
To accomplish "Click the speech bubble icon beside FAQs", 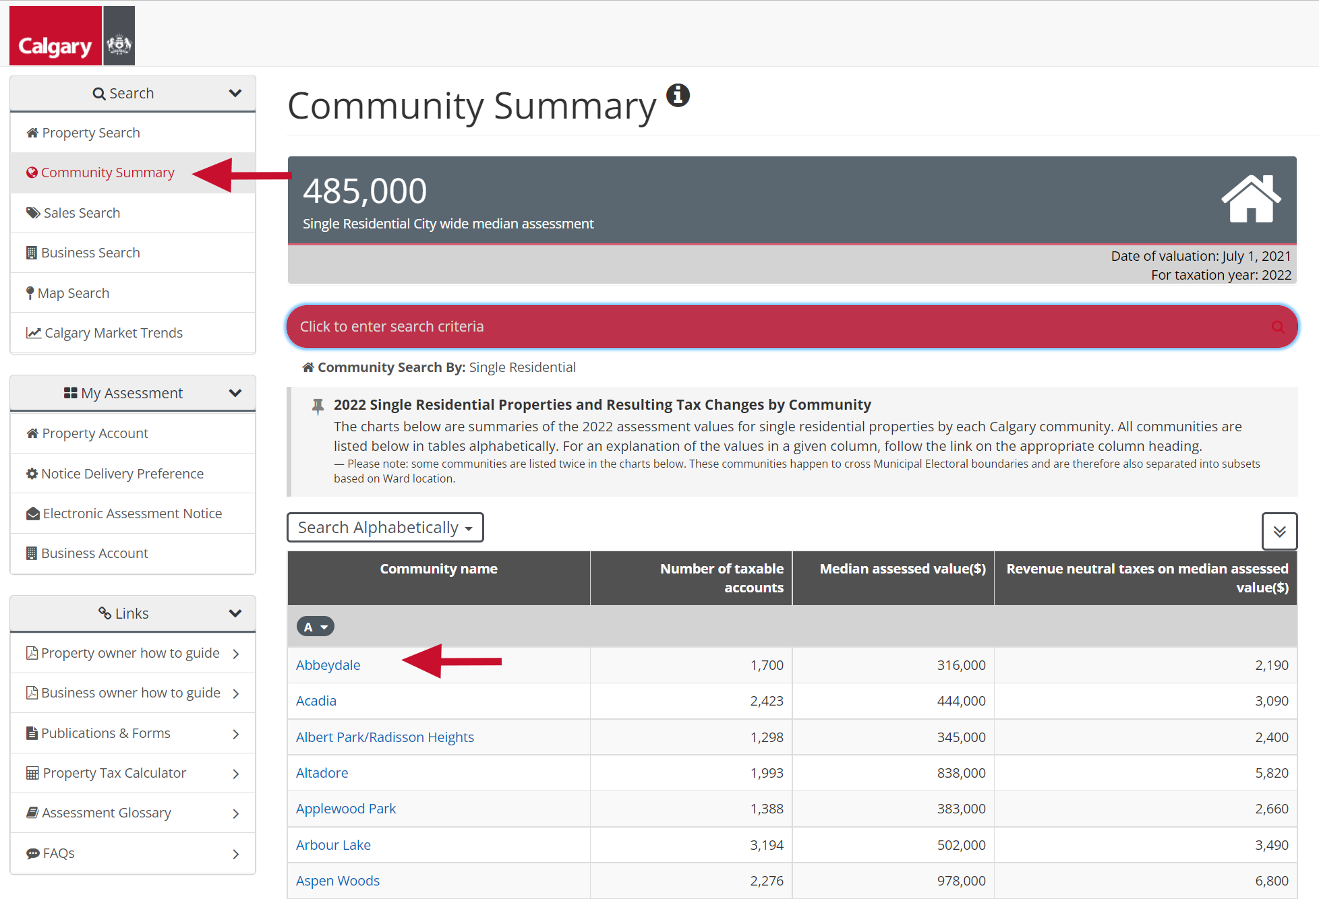I will pos(33,853).
